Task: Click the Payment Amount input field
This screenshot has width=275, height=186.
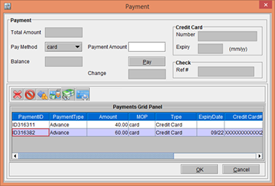Action: (147, 47)
